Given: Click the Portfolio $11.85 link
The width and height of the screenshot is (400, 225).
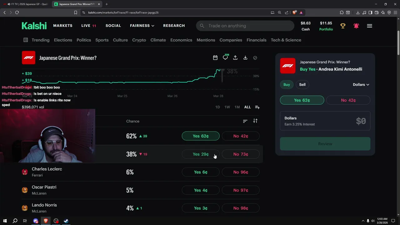Looking at the screenshot, I should point(326,26).
